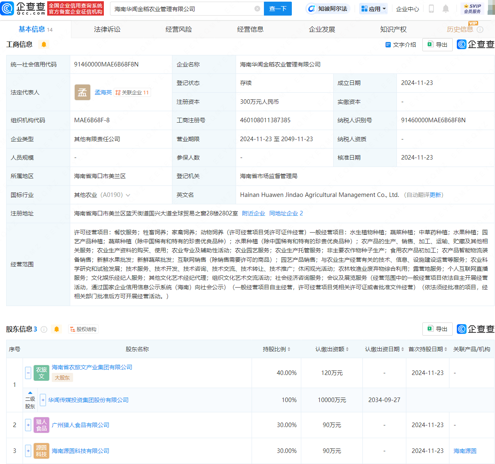Viewport: 495px width, 464px height.
Task: Select registration number 460108011387385
Action: [265, 120]
